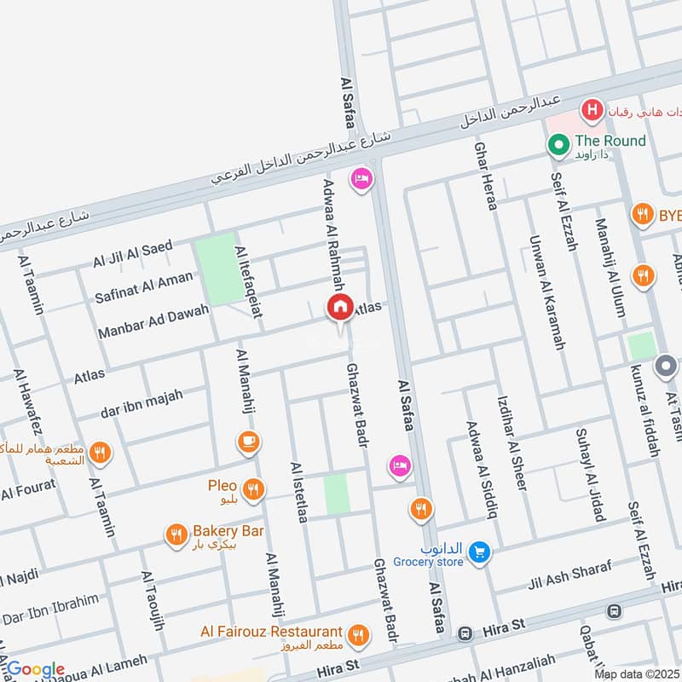Click the Pleo restaurant pin
682x682 pixels.
click(253, 491)
